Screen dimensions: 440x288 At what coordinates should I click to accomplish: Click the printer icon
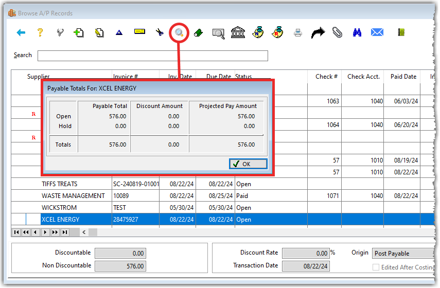pos(298,33)
